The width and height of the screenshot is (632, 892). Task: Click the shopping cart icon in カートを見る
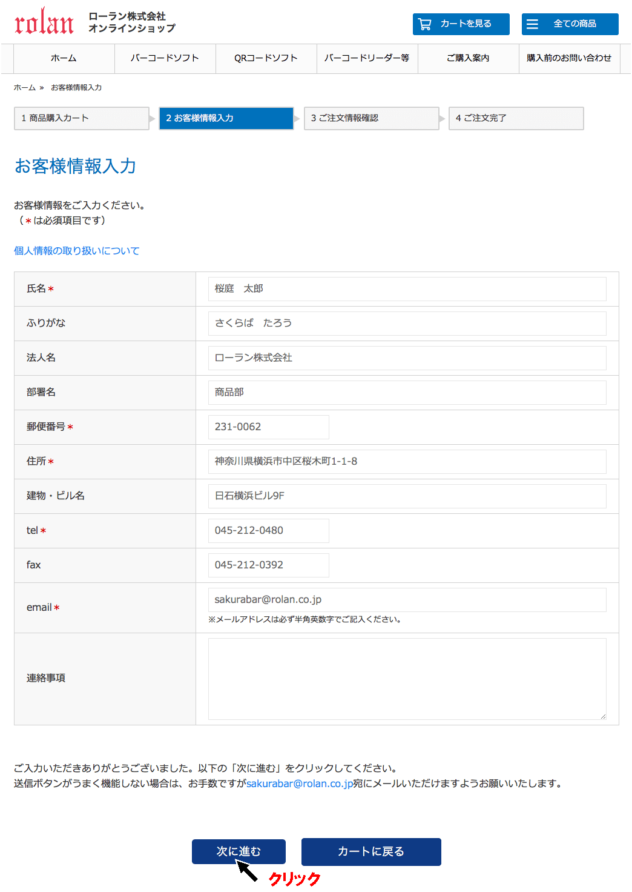click(x=424, y=24)
